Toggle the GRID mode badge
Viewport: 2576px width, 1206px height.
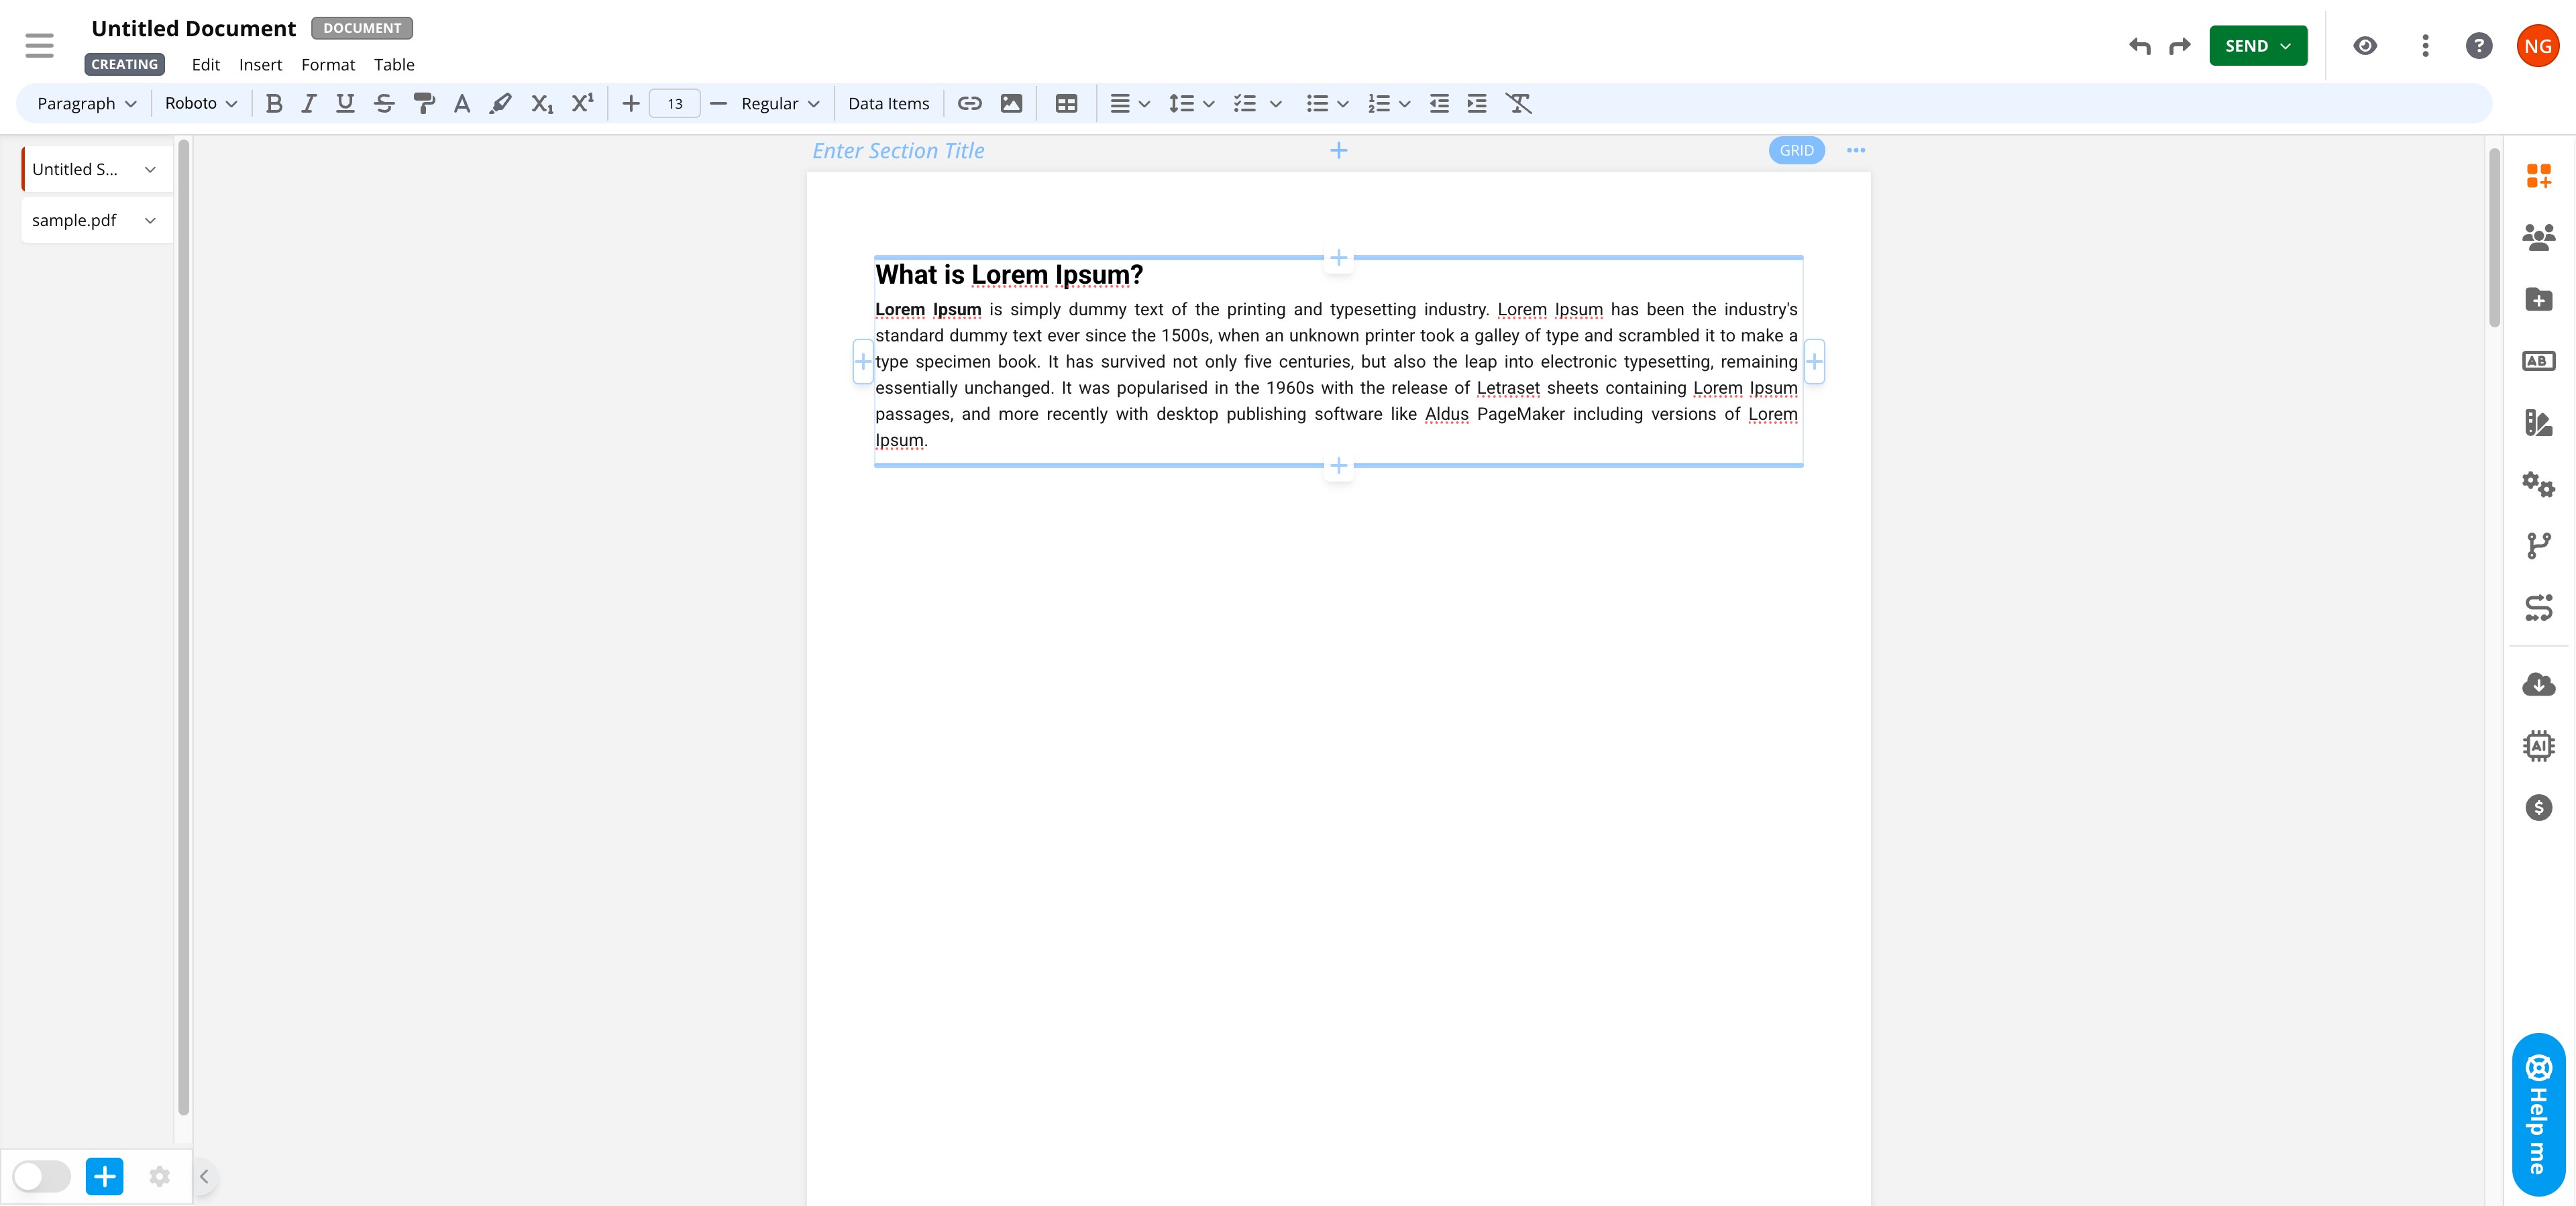[x=1796, y=150]
